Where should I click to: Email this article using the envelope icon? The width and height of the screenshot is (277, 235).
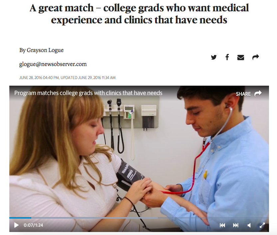tap(241, 57)
